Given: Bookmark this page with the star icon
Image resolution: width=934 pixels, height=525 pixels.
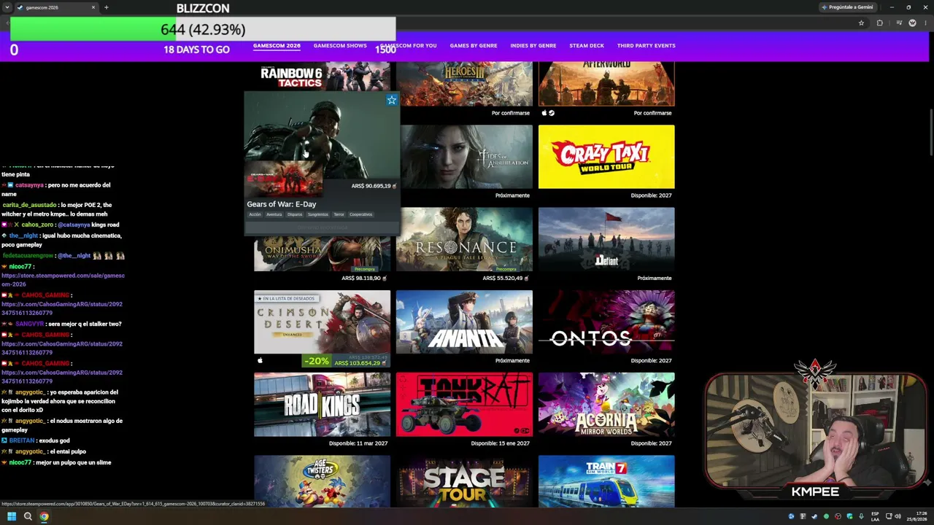Looking at the screenshot, I should (x=861, y=23).
